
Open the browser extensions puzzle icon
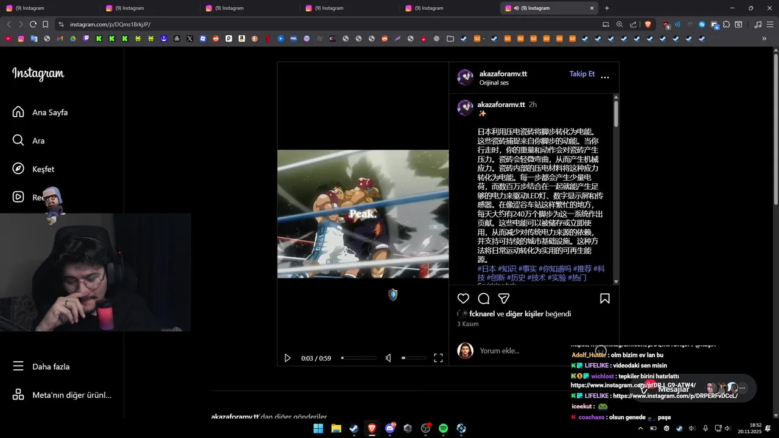click(726, 24)
